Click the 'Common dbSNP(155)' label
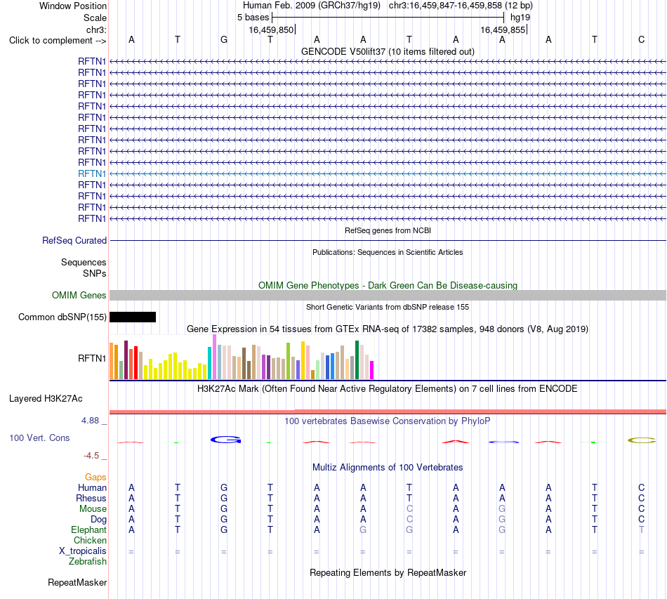667x599 pixels. tap(62, 317)
